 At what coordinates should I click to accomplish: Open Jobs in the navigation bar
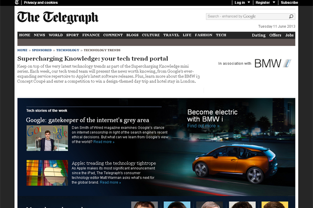(x=289, y=35)
